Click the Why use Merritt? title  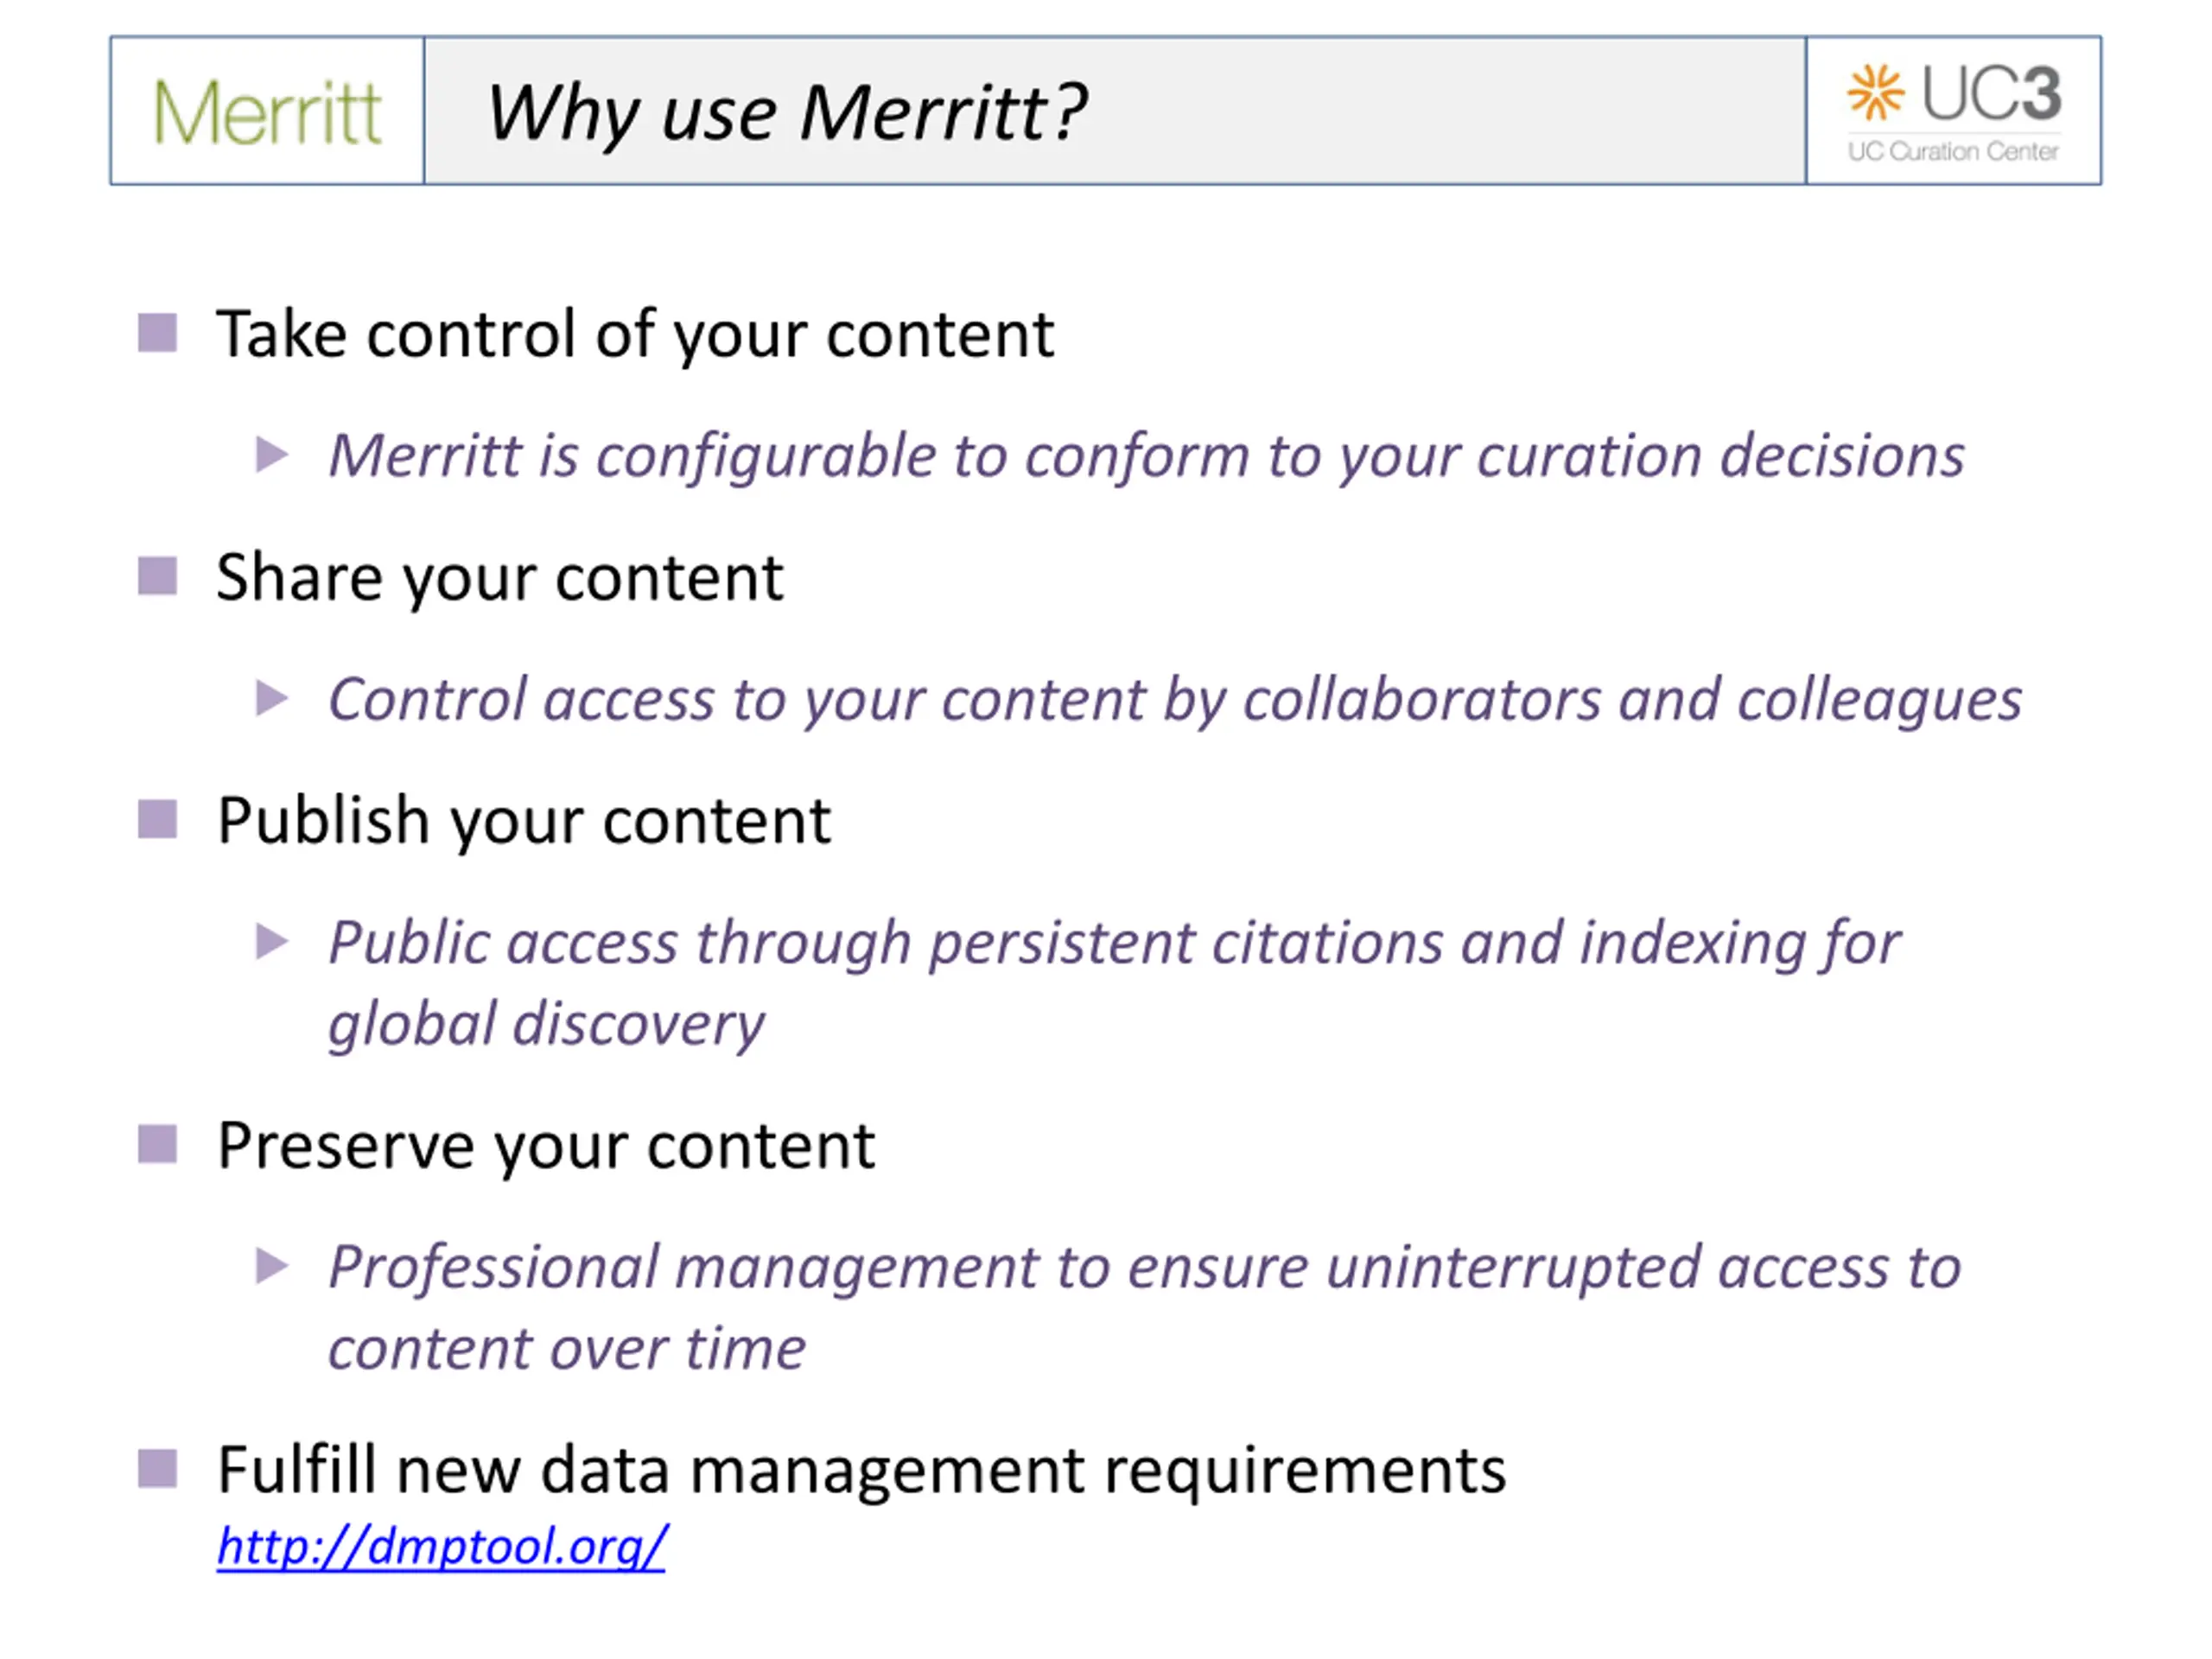(x=786, y=113)
